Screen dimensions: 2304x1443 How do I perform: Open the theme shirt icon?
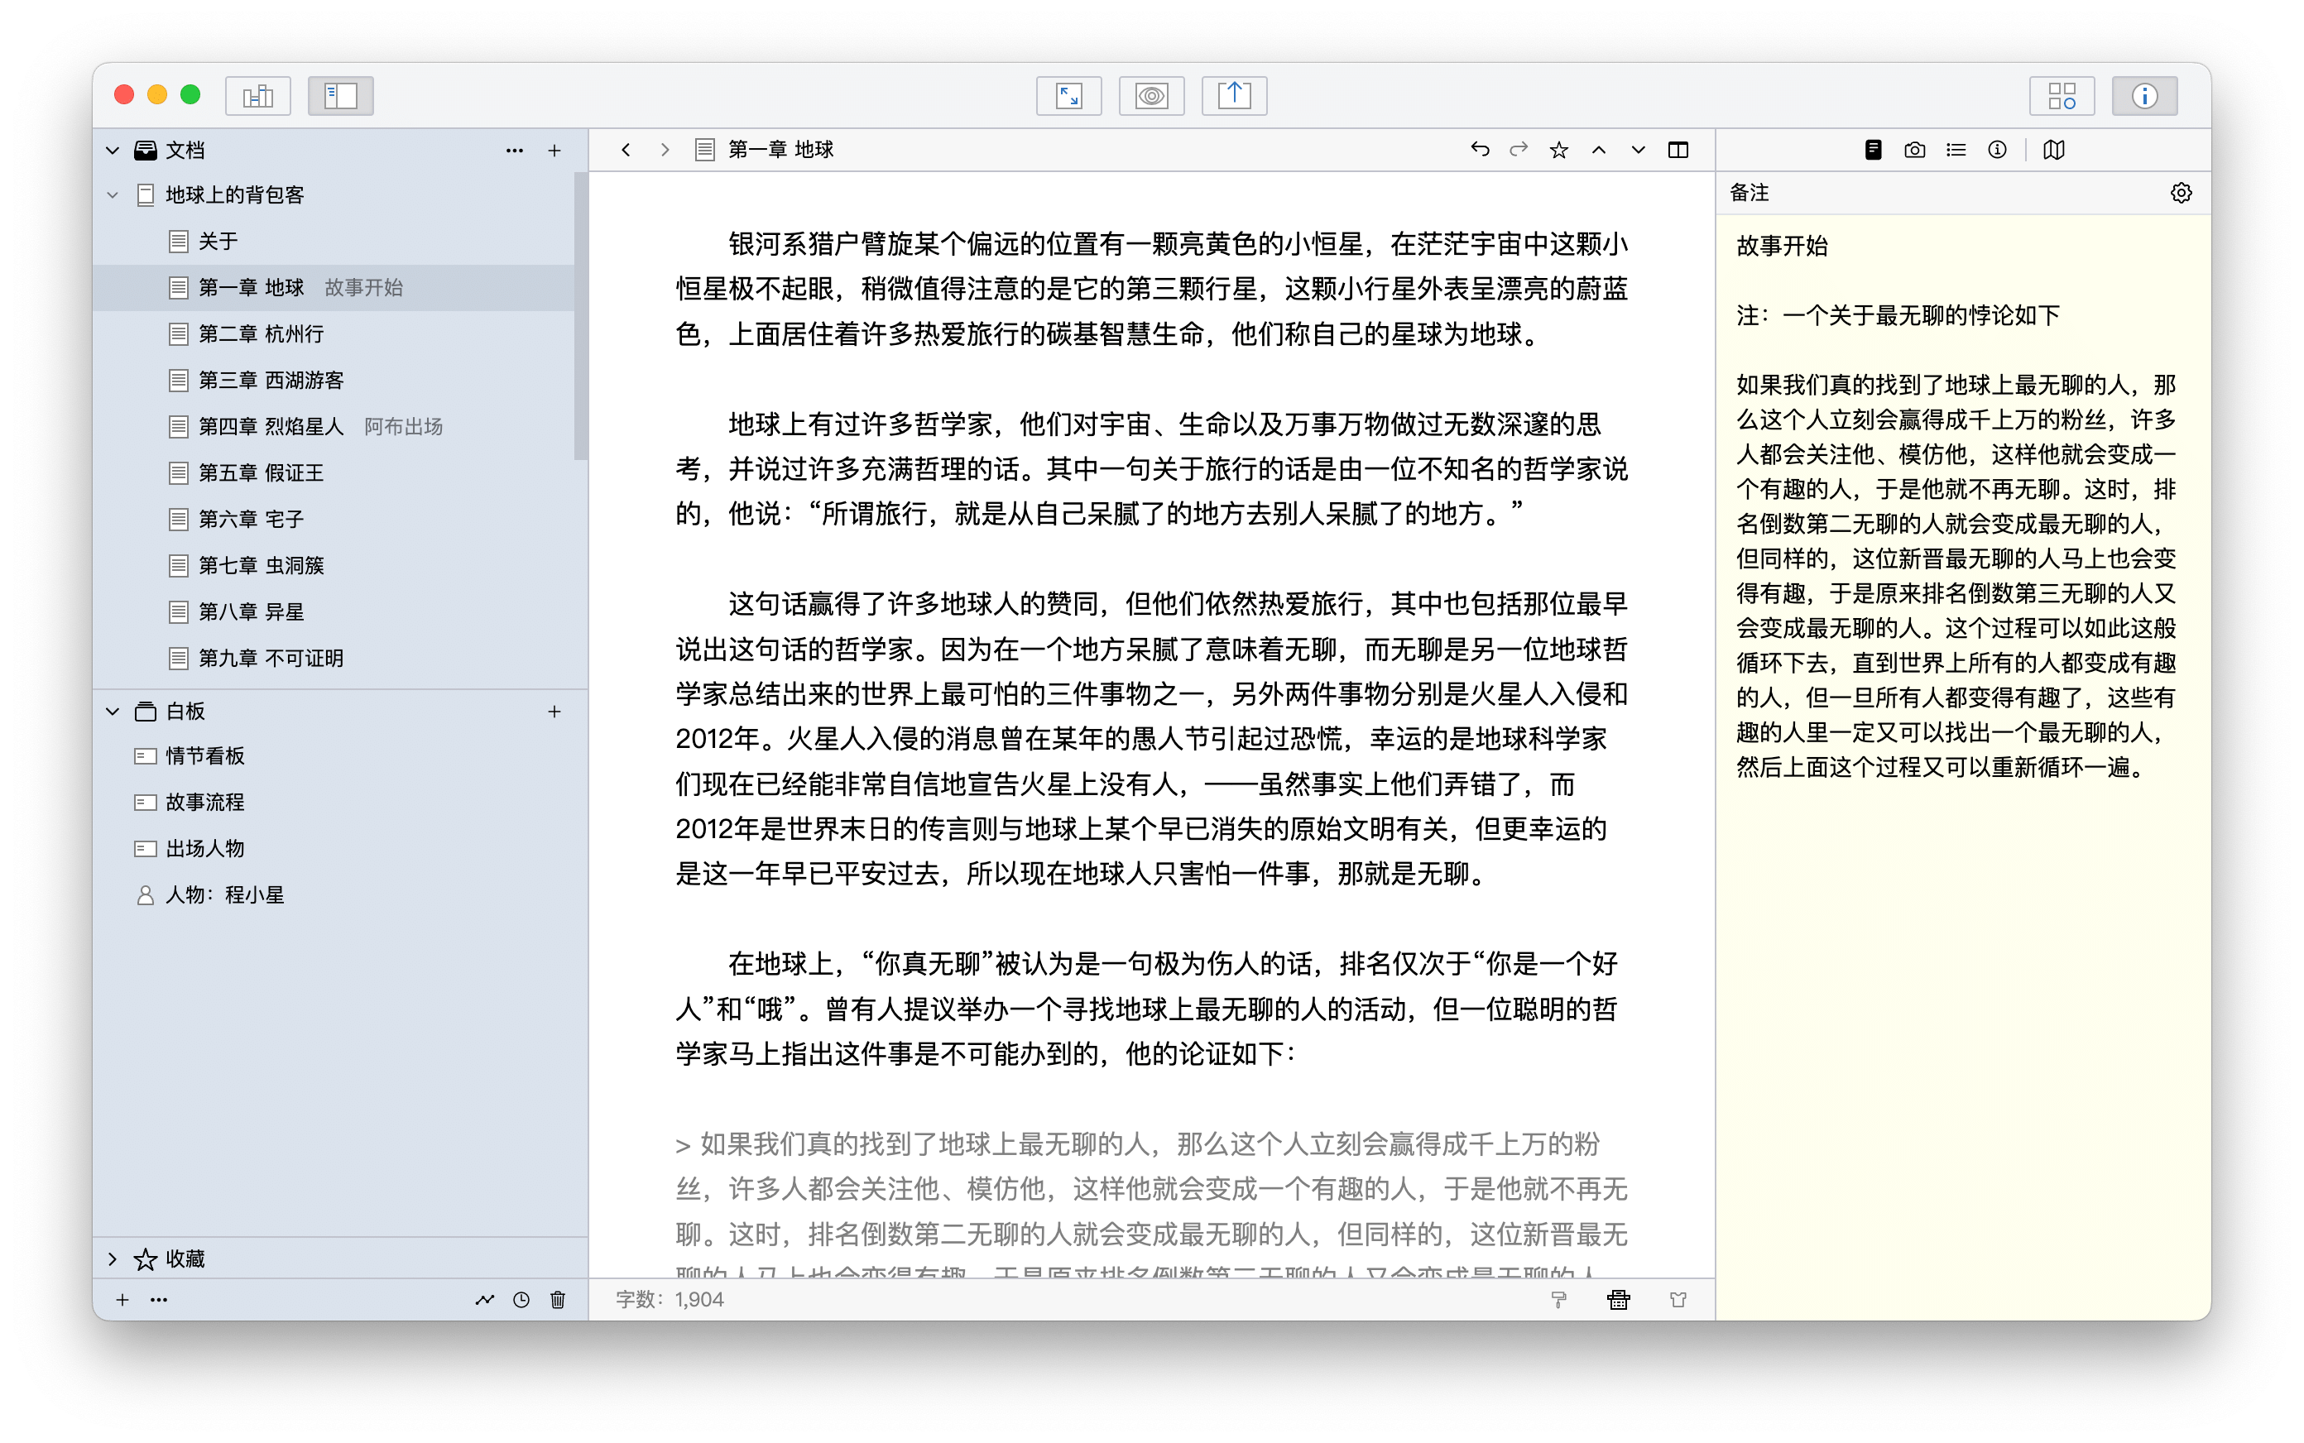point(1678,1299)
